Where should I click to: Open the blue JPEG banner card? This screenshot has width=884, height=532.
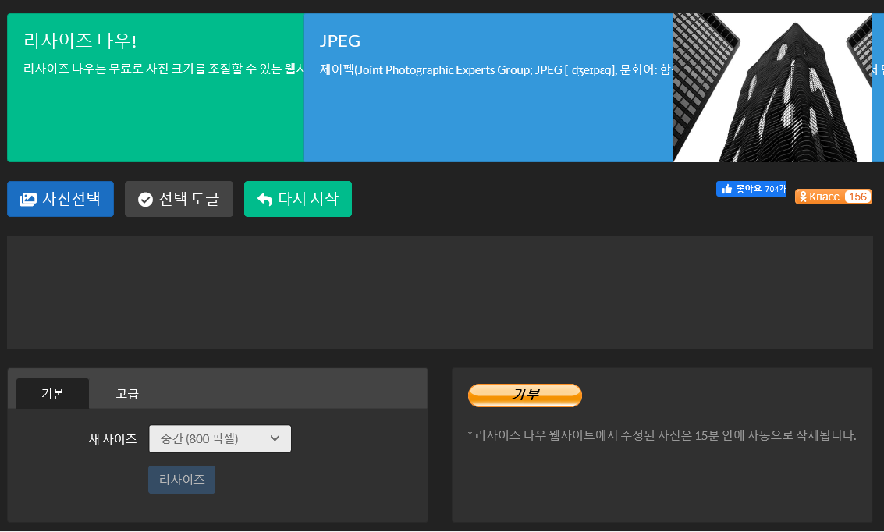[x=488, y=88]
